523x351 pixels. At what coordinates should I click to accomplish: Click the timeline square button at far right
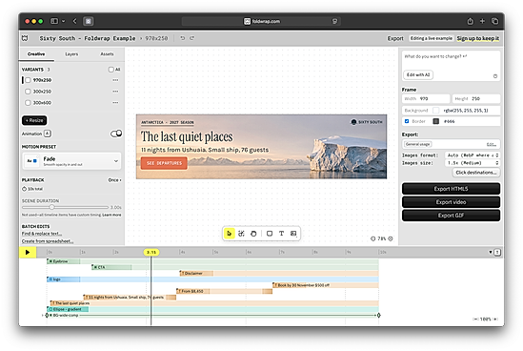coord(497,252)
